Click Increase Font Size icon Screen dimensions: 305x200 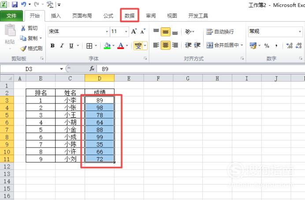(134, 31)
